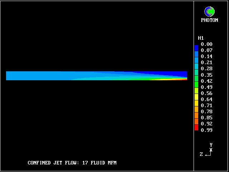Click the PHOTON text under the logo

click(x=209, y=20)
